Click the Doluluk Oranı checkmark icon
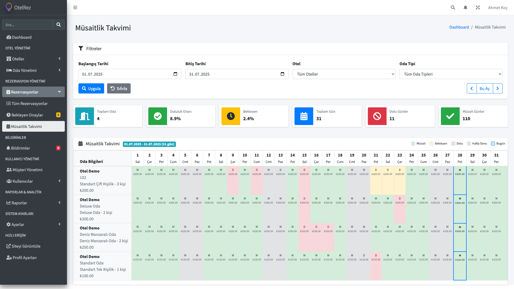 158,116
